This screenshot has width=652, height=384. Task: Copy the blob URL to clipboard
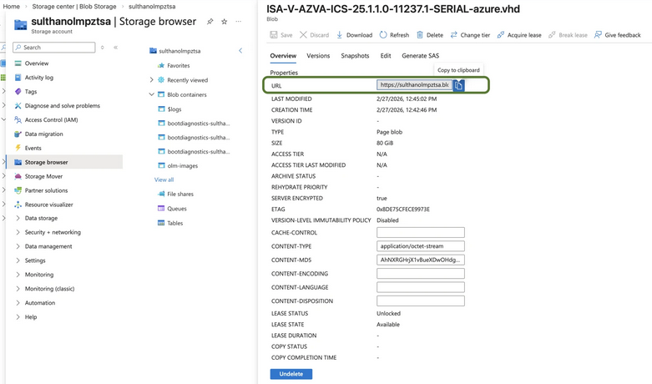(458, 85)
